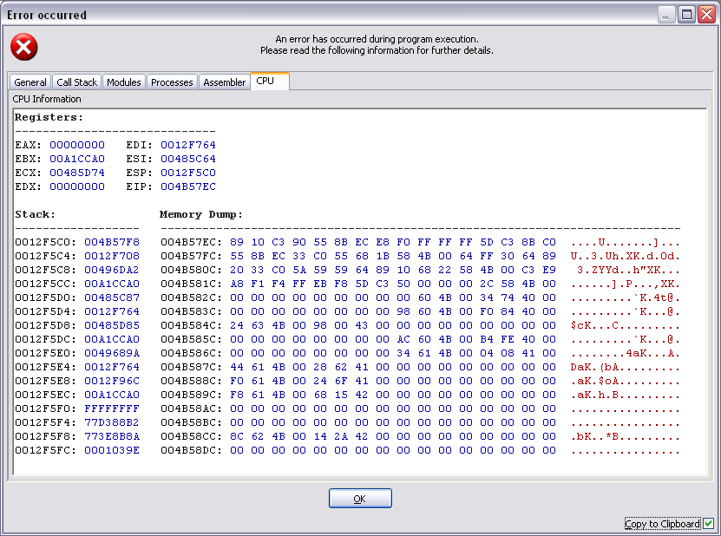Viewport: 721px width, 536px height.
Task: Close the Error occurred dialog
Action: 706,15
